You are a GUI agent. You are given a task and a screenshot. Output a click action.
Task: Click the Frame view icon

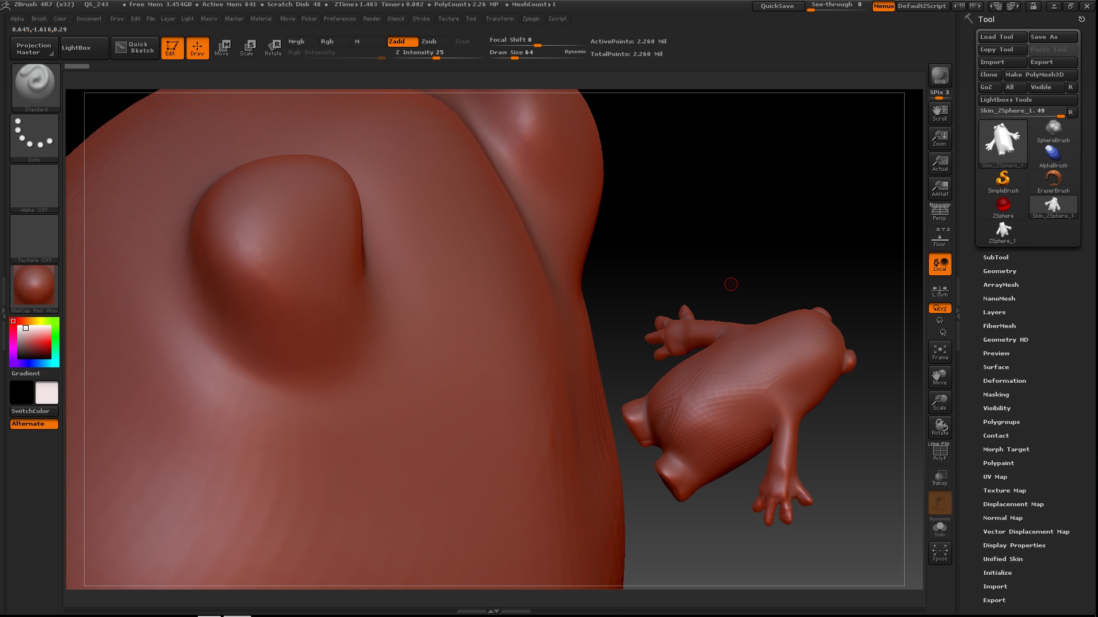point(940,351)
